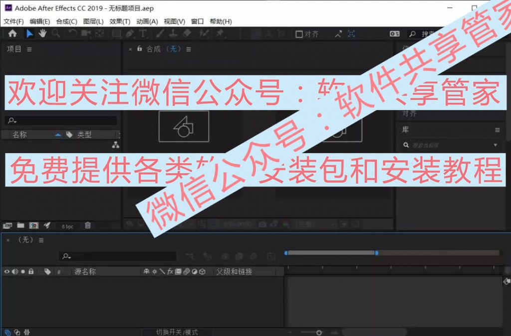511x336 pixels.
Task: Click the timeline zoom slider handle
Action: tap(319, 333)
